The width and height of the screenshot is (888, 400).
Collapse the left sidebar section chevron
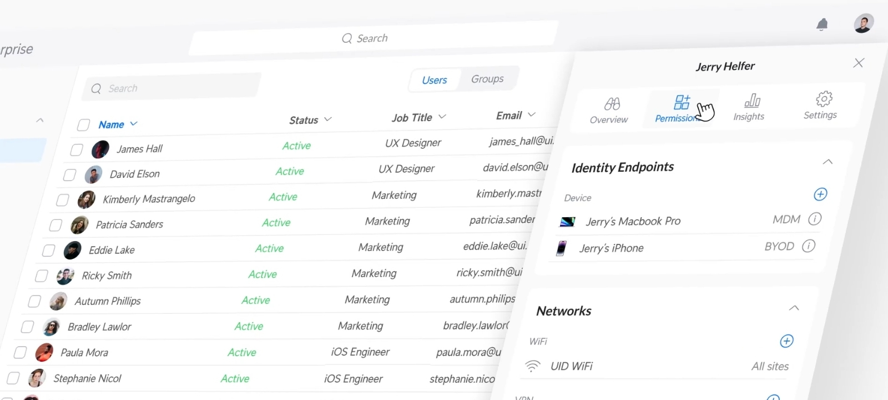click(40, 120)
